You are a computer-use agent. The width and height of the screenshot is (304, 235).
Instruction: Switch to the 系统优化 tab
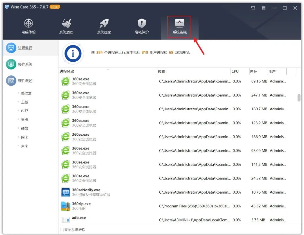tap(104, 26)
